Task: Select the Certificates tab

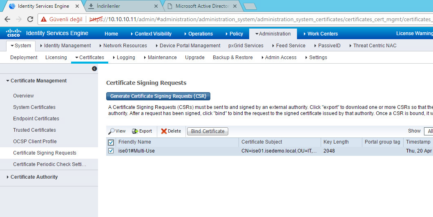Action: tap(90, 58)
